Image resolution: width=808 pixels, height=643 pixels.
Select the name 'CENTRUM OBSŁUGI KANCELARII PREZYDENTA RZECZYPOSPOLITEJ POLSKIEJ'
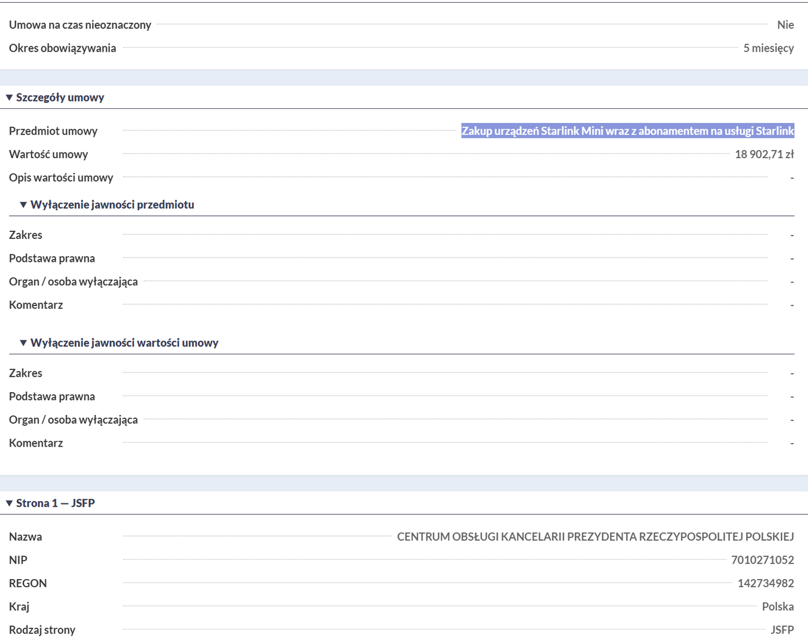tap(596, 537)
